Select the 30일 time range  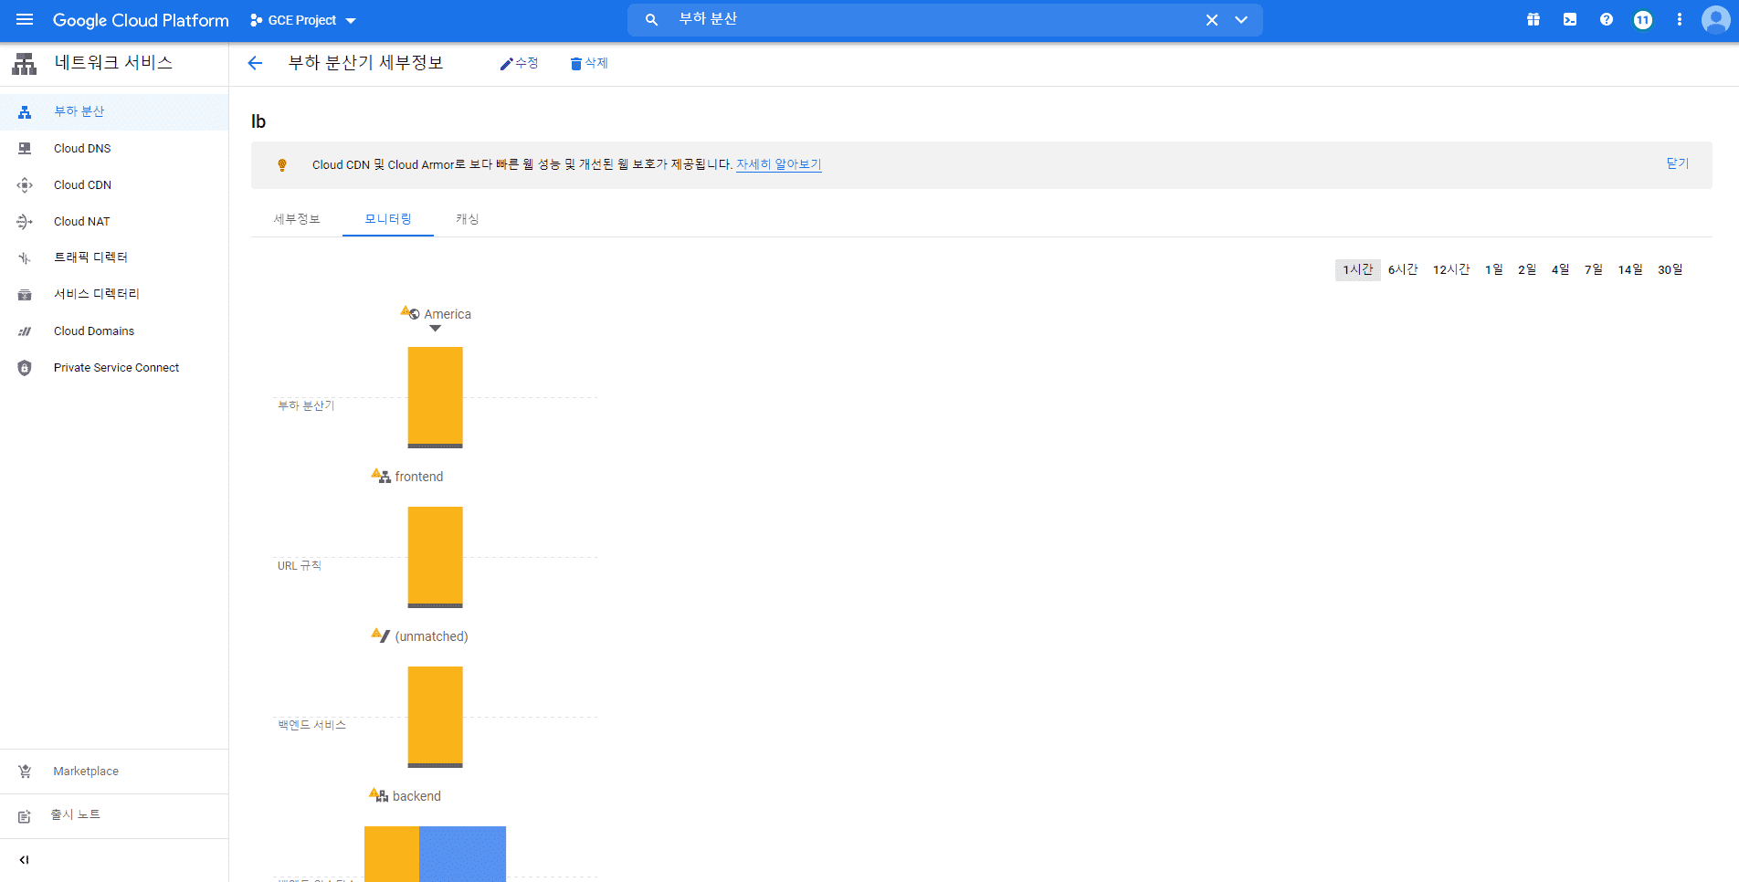(1670, 269)
